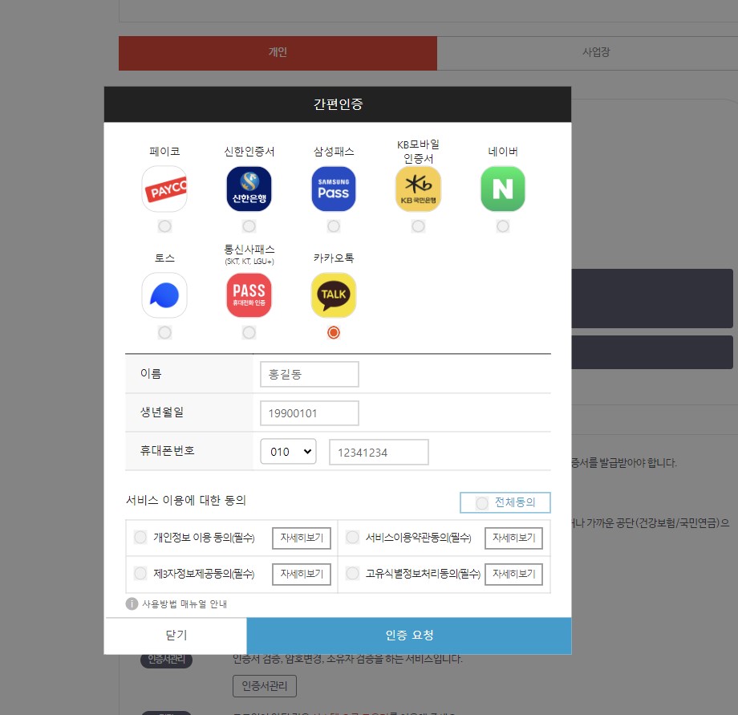Image resolution: width=738 pixels, height=715 pixels.
Task: Click the green Naver N icon
Action: pos(503,189)
